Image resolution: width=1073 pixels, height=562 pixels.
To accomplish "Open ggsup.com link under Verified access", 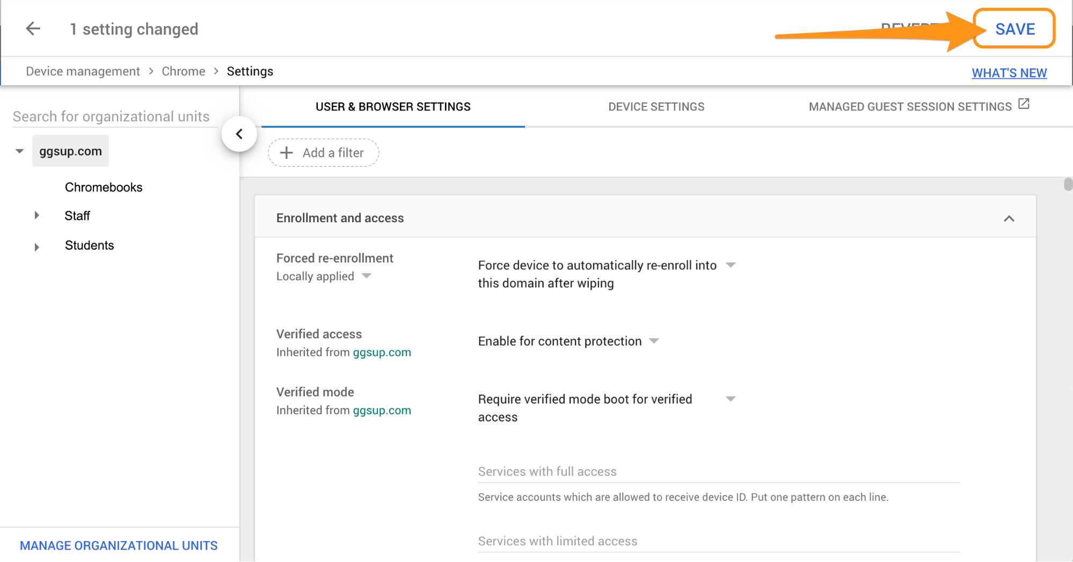I will point(382,353).
